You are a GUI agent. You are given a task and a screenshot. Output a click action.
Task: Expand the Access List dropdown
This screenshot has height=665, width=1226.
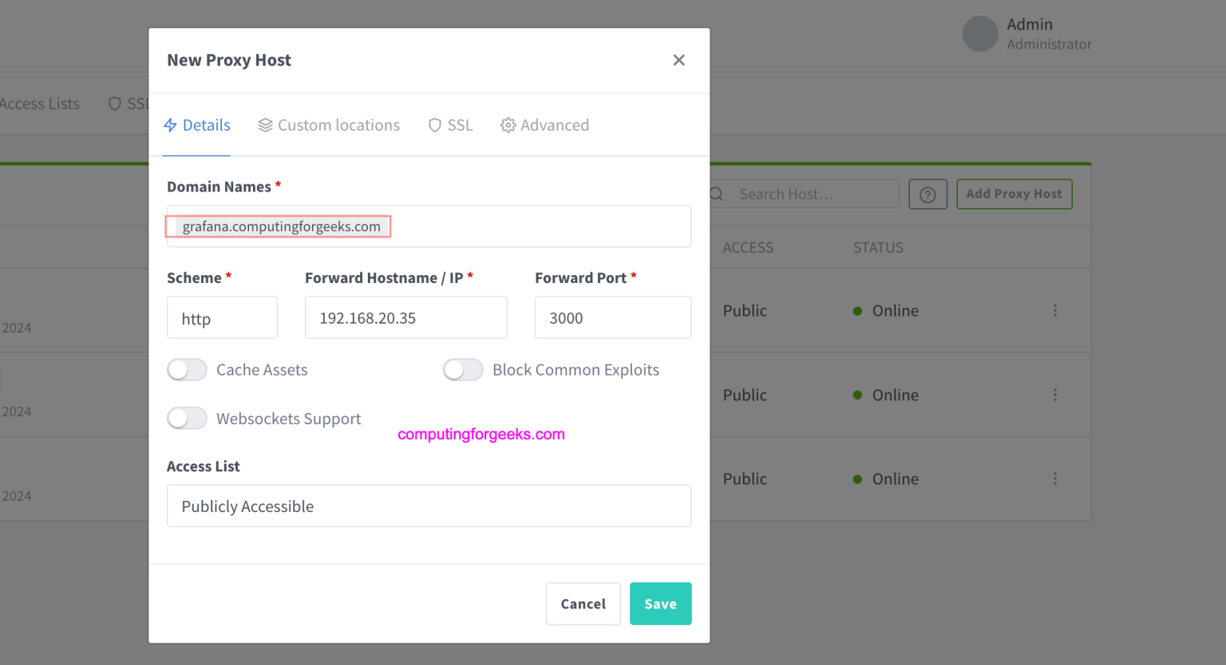pyautogui.click(x=429, y=506)
